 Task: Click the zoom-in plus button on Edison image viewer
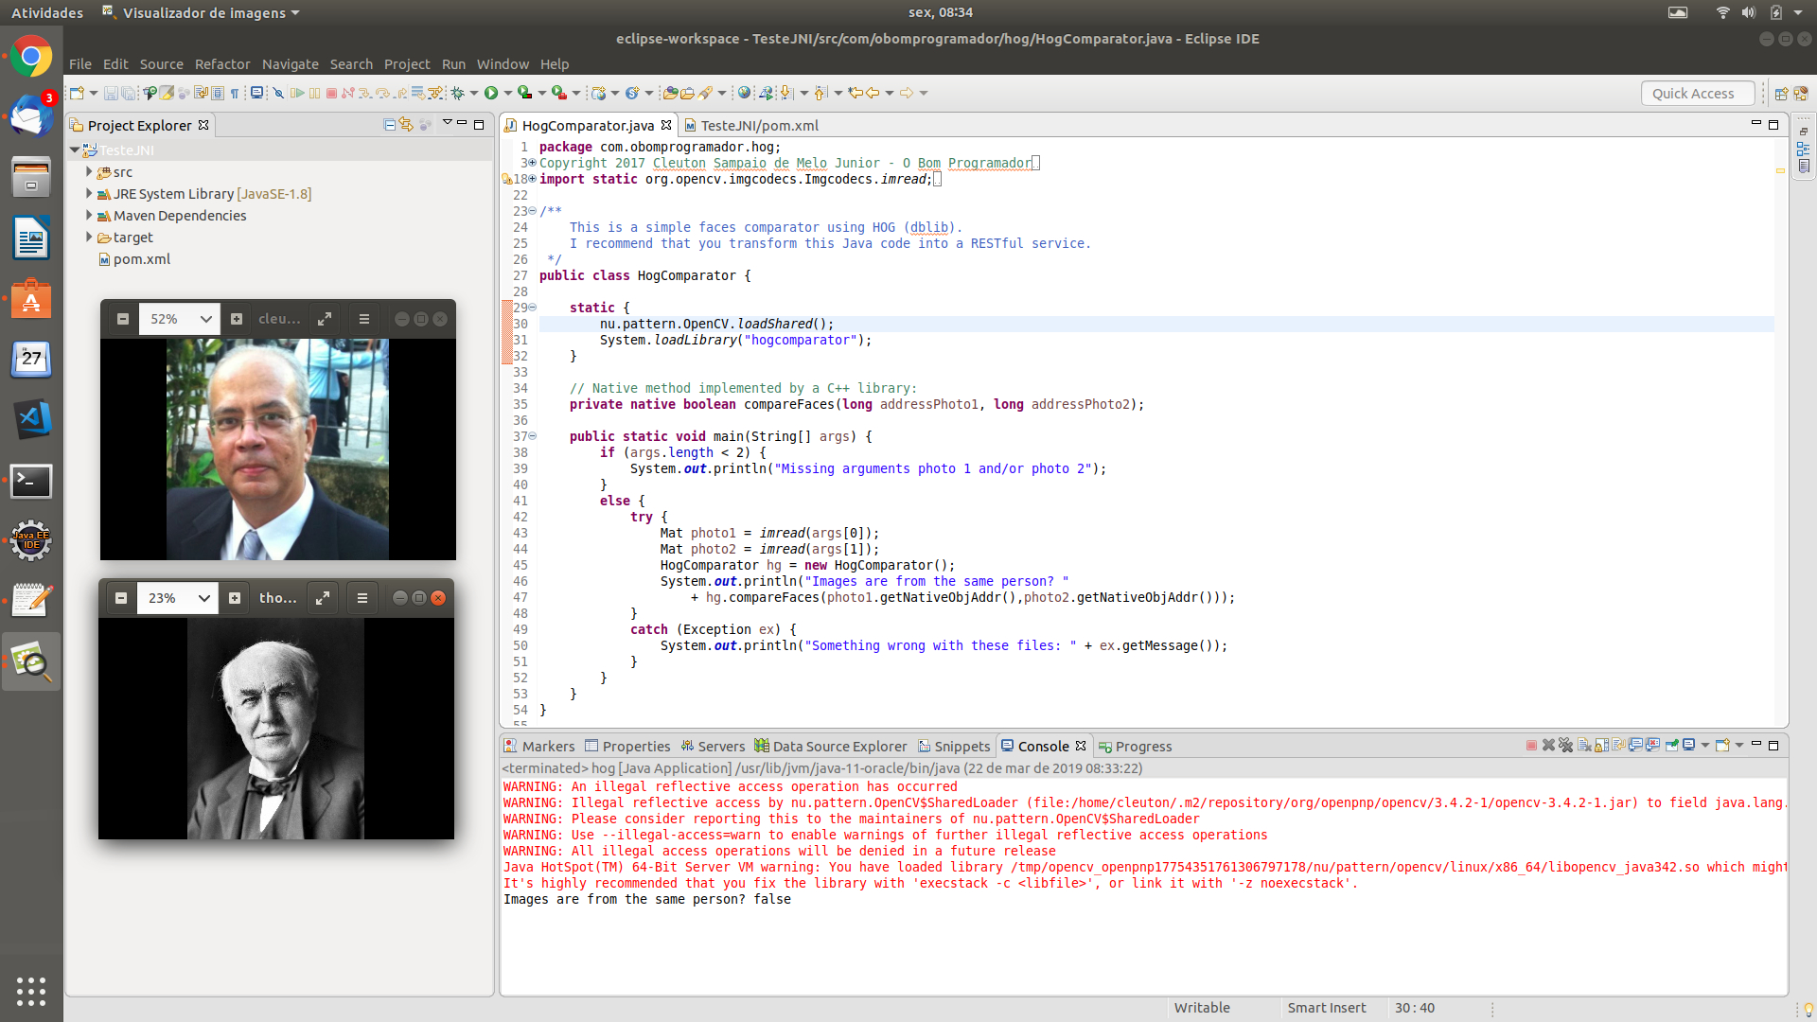(235, 598)
